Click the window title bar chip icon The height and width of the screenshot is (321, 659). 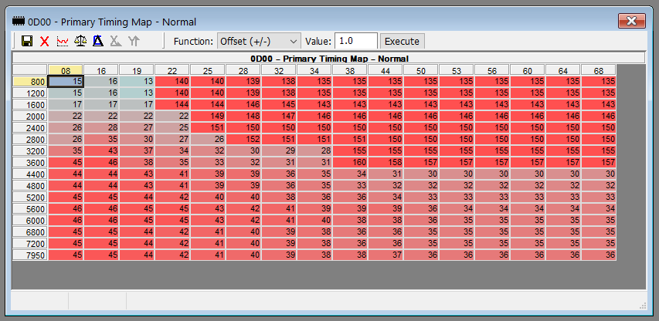pos(19,22)
